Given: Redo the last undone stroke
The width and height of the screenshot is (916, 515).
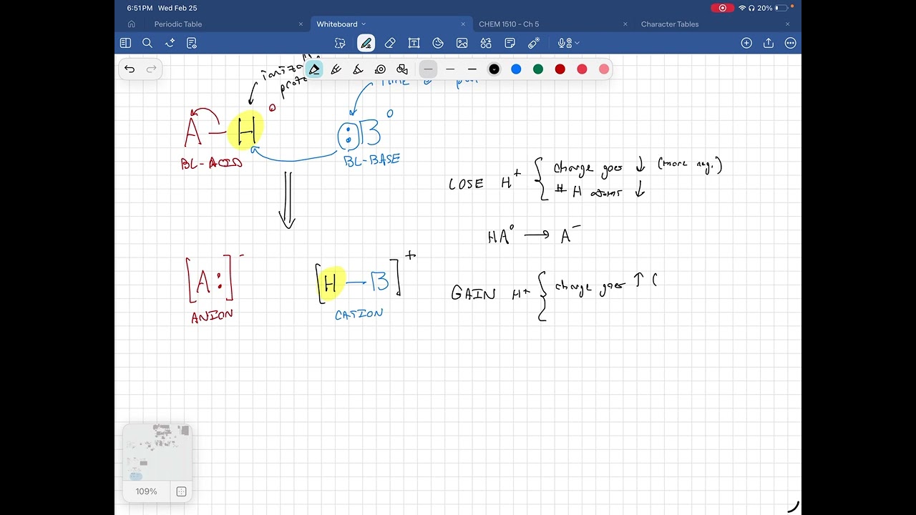Looking at the screenshot, I should (x=151, y=69).
